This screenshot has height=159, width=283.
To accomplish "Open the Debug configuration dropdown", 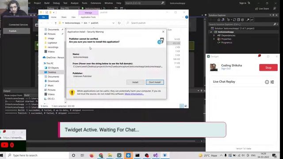I will pos(52,8).
